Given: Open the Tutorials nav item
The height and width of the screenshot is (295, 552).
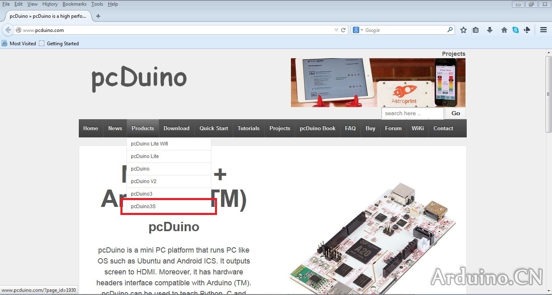Looking at the screenshot, I should 249,128.
